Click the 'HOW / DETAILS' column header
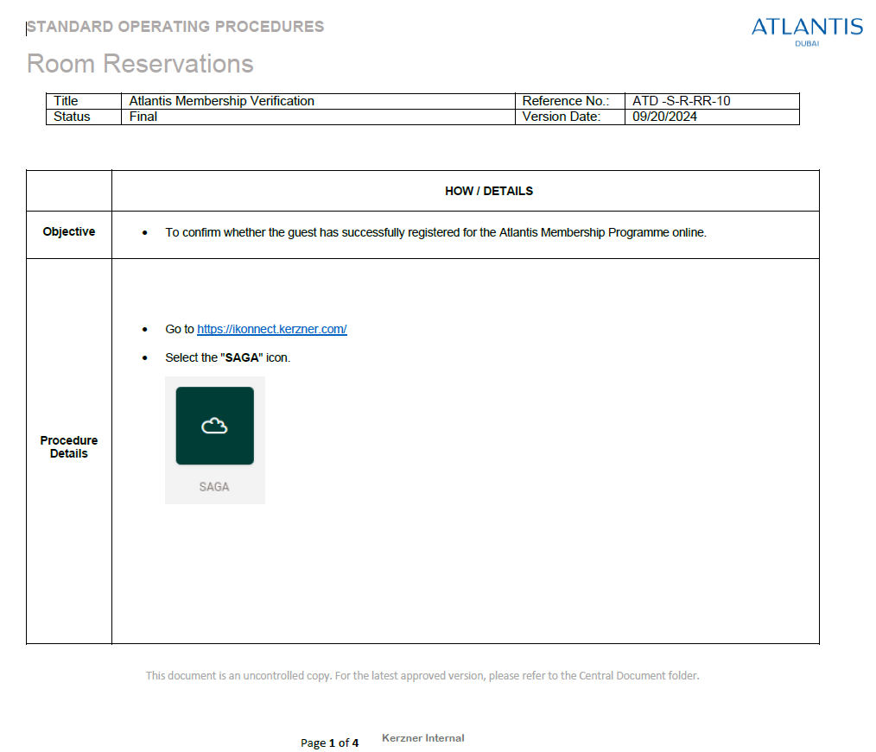 [489, 191]
